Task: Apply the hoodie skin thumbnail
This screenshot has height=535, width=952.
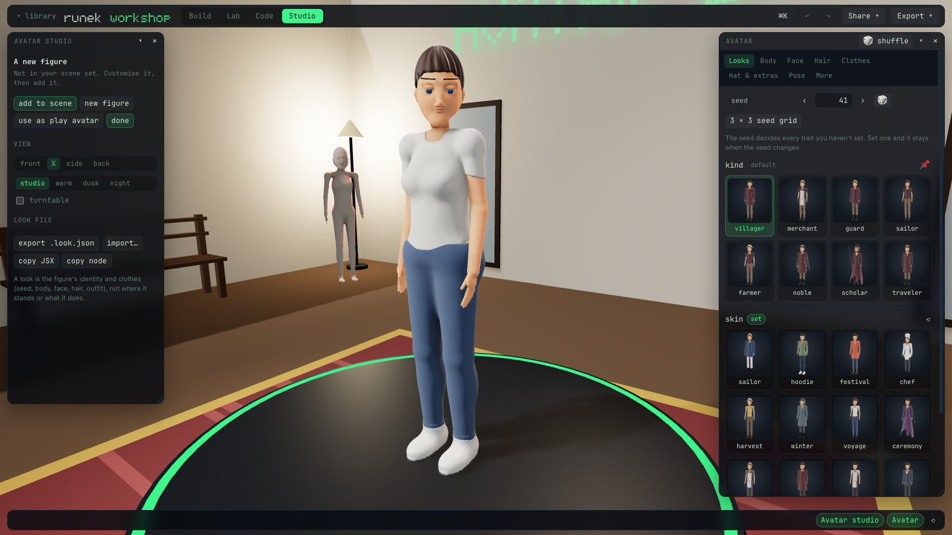Action: click(x=802, y=359)
